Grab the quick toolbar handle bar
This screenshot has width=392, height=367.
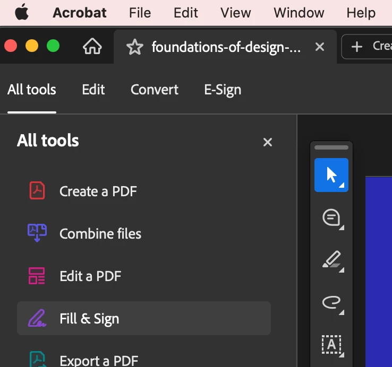[x=331, y=147]
